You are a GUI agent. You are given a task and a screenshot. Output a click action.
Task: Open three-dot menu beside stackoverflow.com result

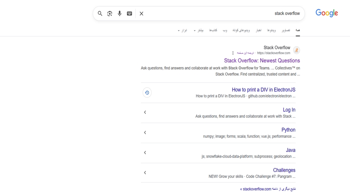[x=233, y=53]
